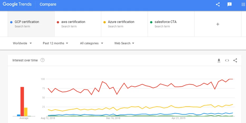Go to Google Trends home logo

click(x=17, y=4)
